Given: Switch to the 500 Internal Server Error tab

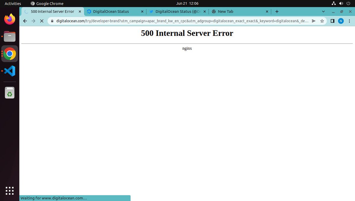Looking at the screenshot, I should point(52,12).
